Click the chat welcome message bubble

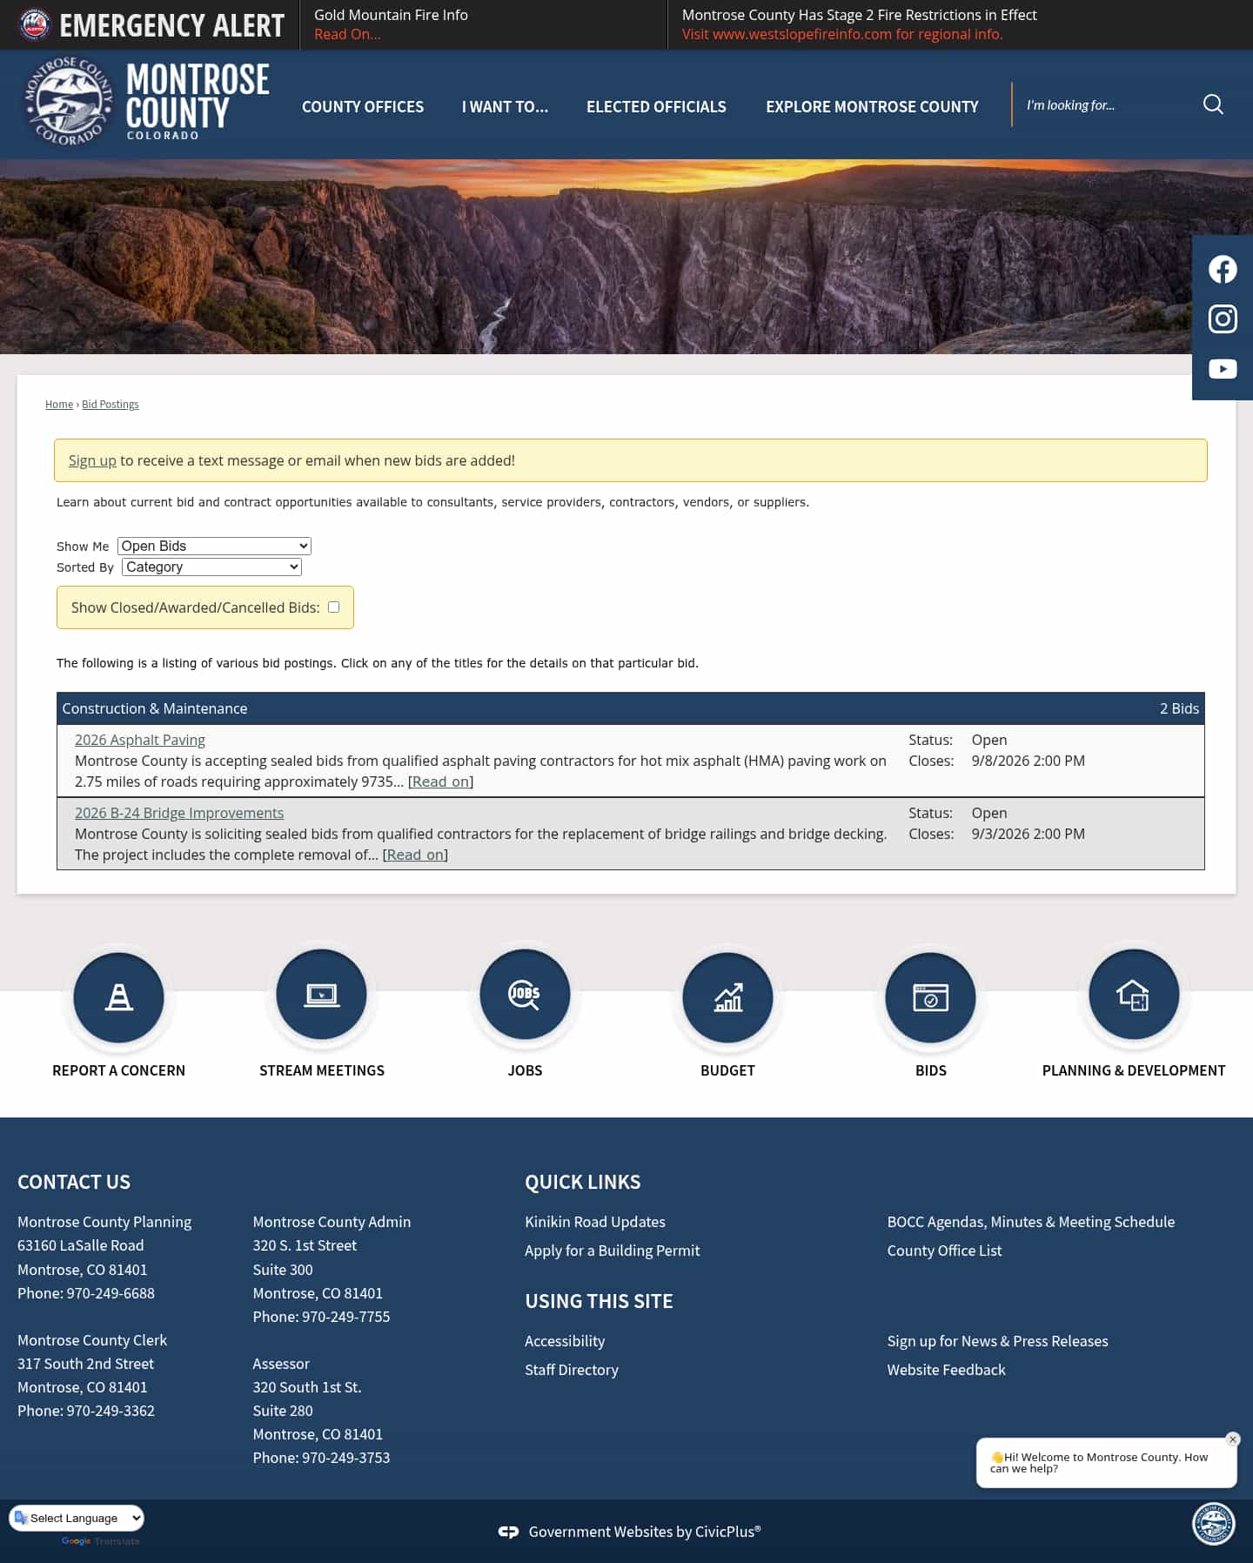pyautogui.click(x=1106, y=1462)
